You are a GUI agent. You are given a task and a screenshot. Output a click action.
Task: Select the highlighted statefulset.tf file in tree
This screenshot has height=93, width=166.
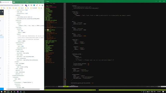point(51,28)
